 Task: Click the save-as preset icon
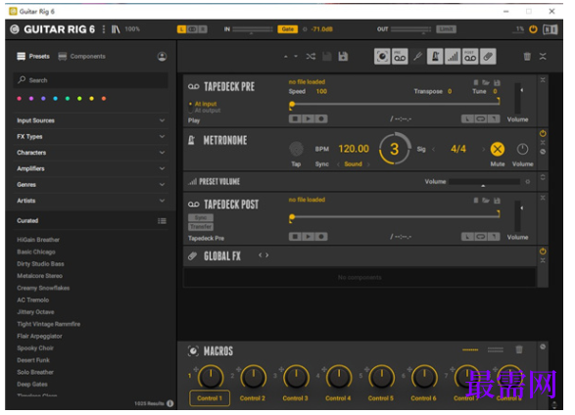pos(343,57)
